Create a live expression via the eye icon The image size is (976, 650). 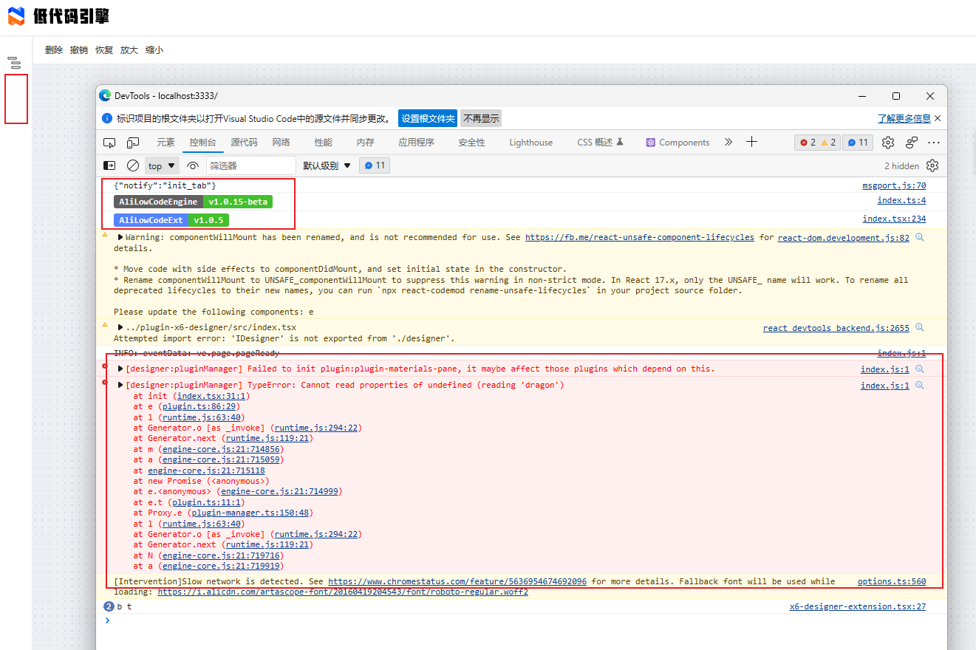(192, 165)
